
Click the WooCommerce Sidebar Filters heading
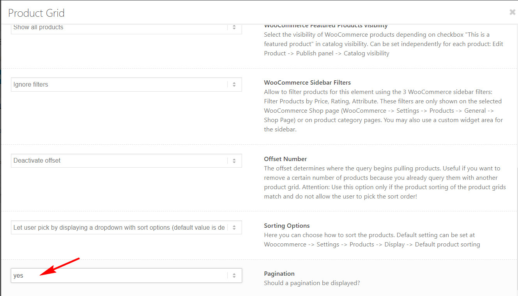coord(308,82)
